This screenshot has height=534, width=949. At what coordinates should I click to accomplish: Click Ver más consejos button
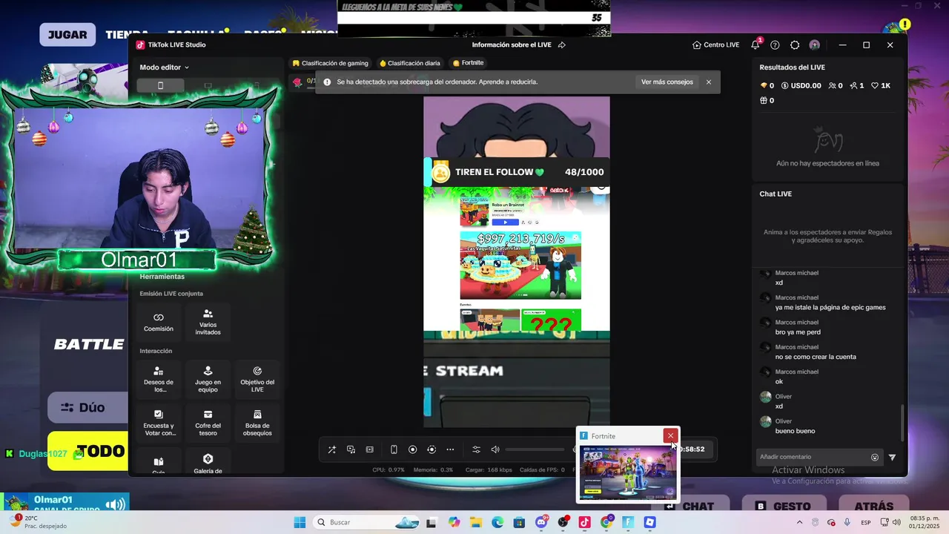coord(667,82)
